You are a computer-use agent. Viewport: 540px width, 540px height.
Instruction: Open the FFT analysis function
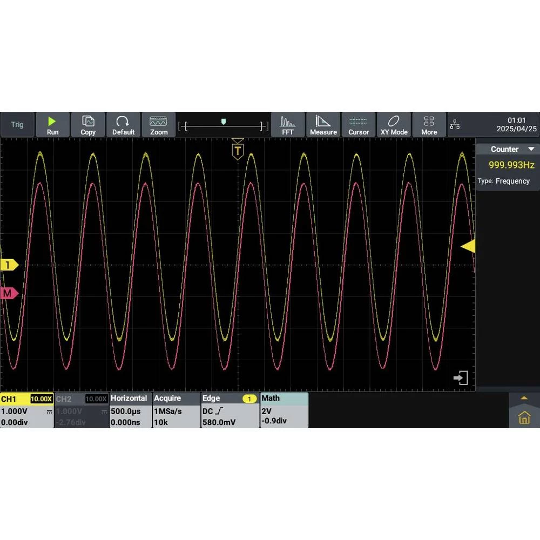[288, 125]
